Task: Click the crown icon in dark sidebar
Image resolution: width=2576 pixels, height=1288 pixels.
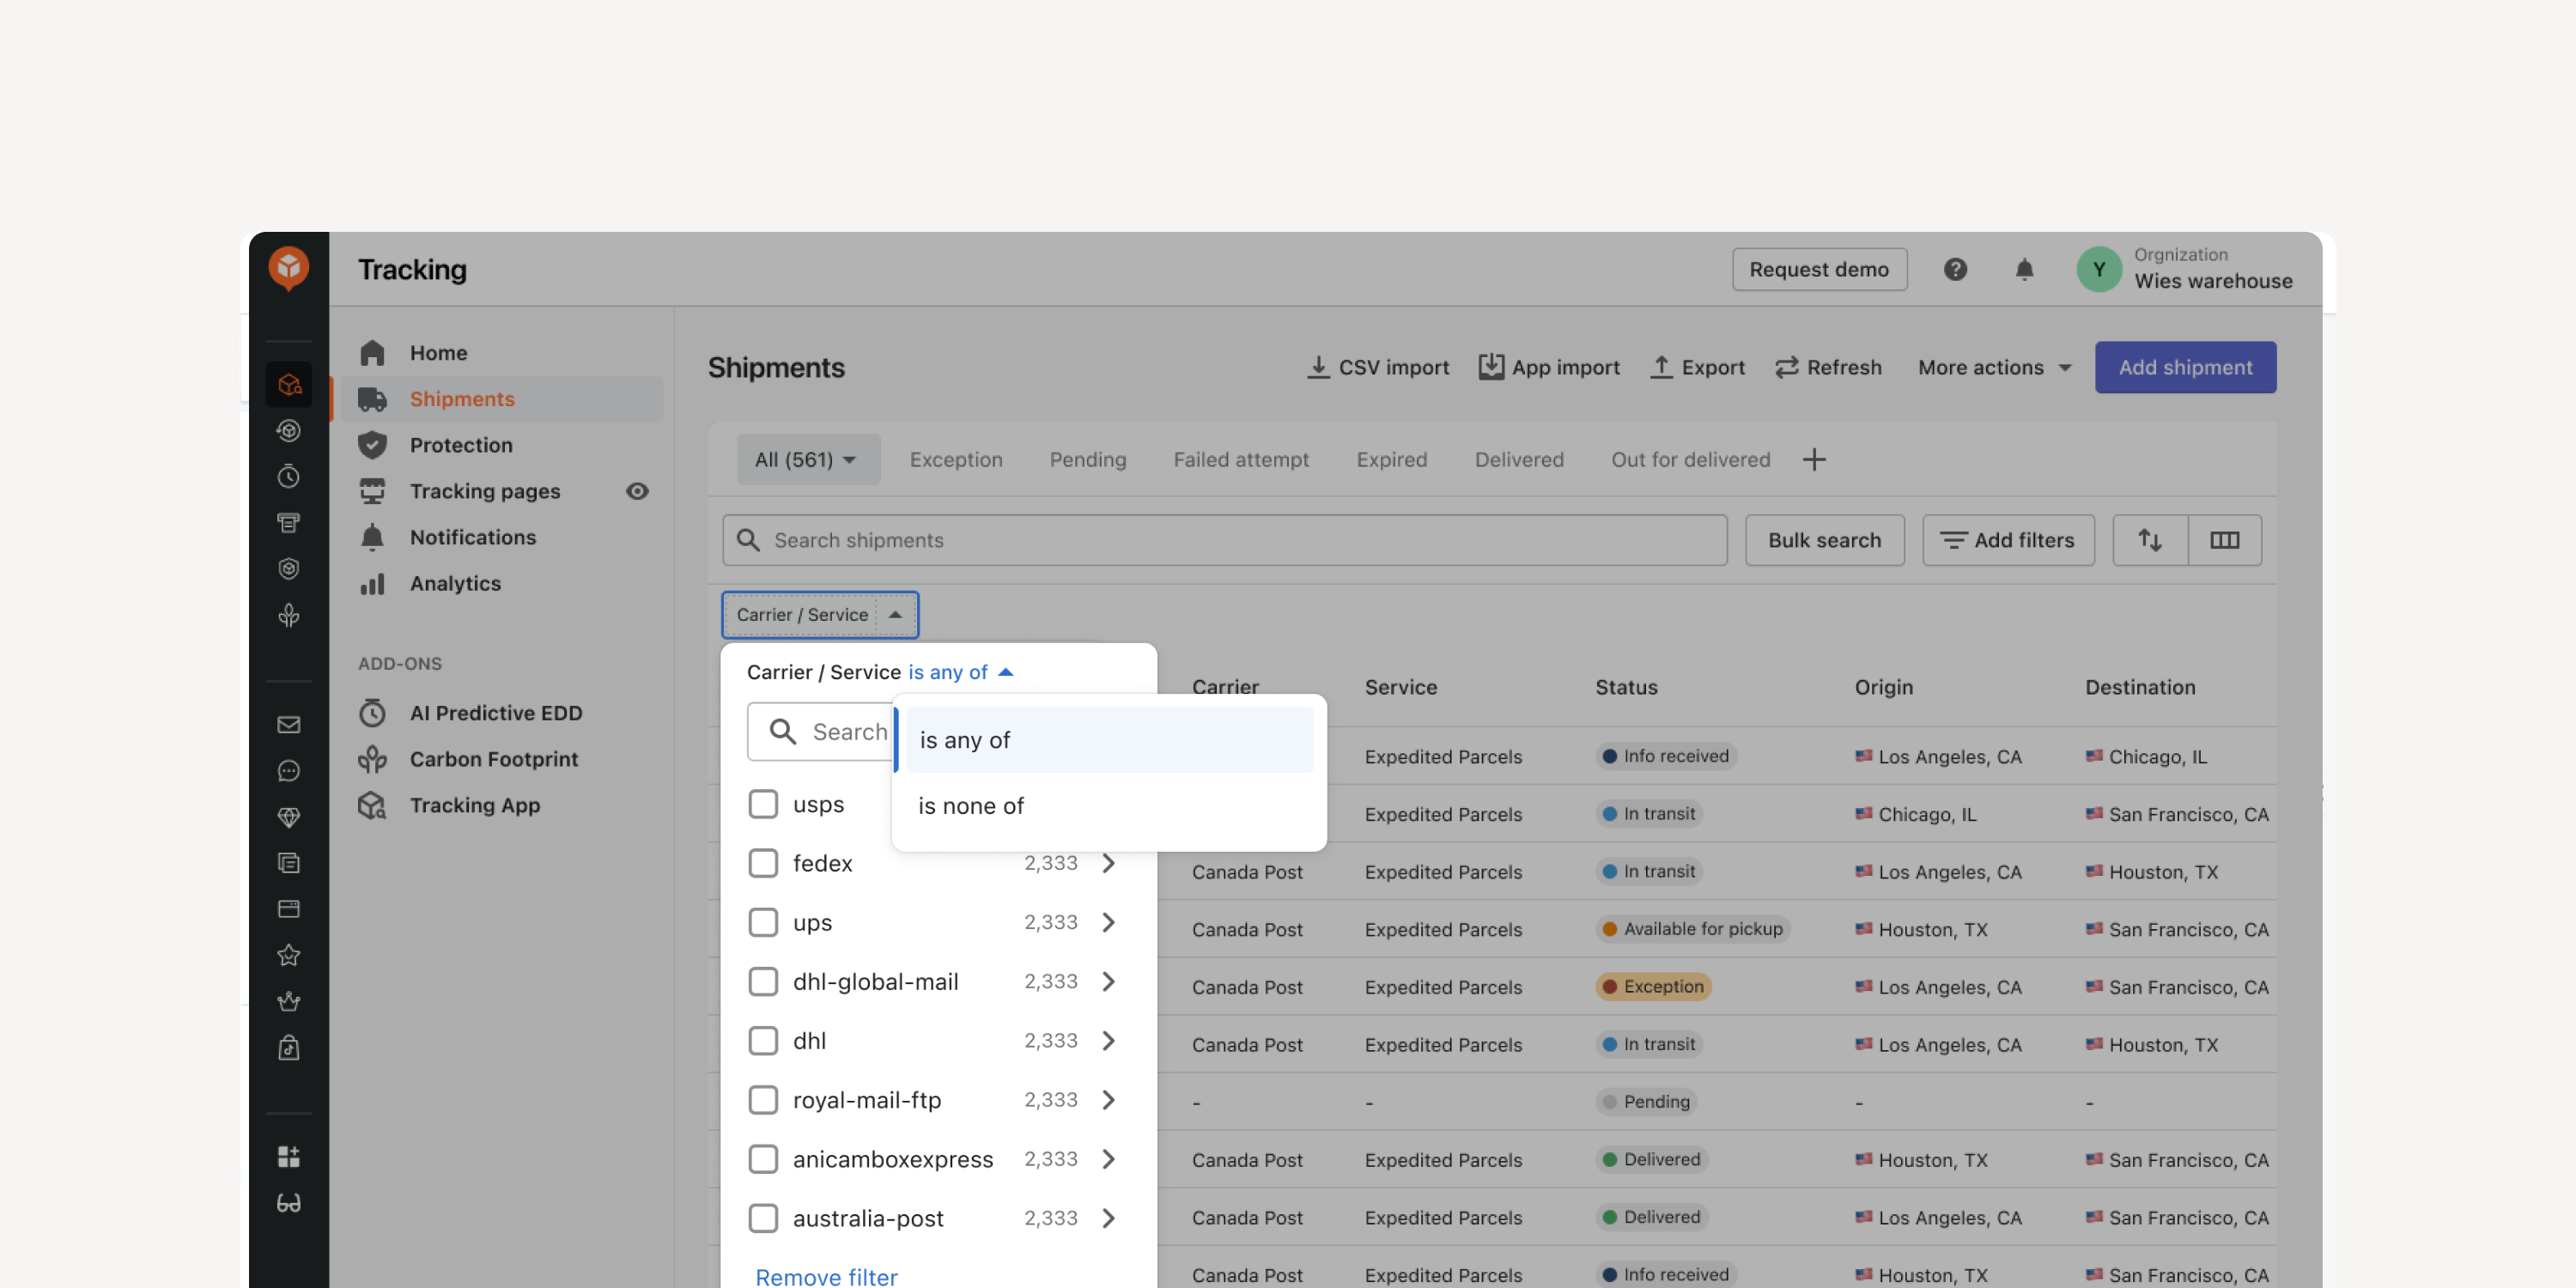Action: tap(289, 1001)
